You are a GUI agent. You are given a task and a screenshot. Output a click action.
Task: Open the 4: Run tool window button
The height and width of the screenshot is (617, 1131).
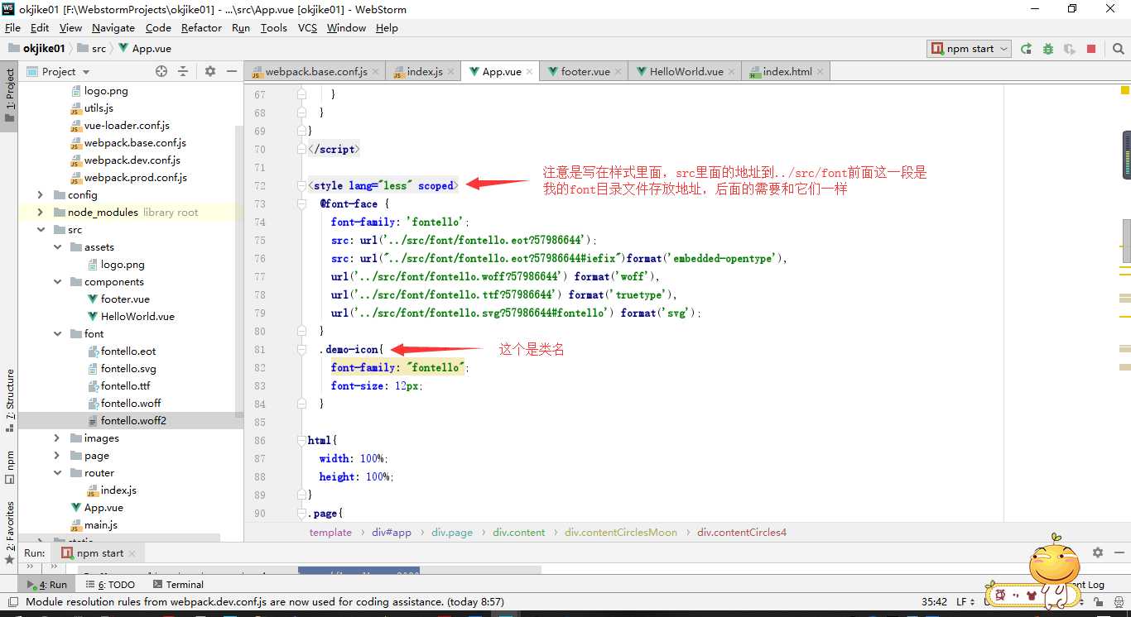coord(47,585)
